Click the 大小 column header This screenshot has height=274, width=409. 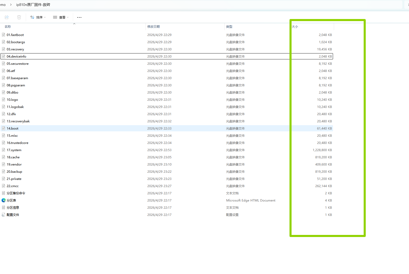295,27
